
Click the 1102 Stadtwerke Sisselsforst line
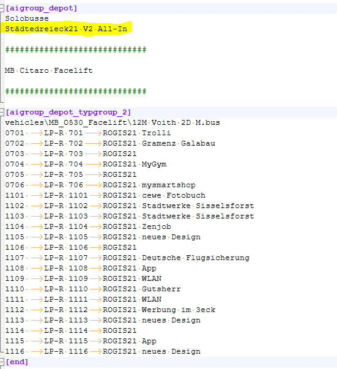click(130, 206)
